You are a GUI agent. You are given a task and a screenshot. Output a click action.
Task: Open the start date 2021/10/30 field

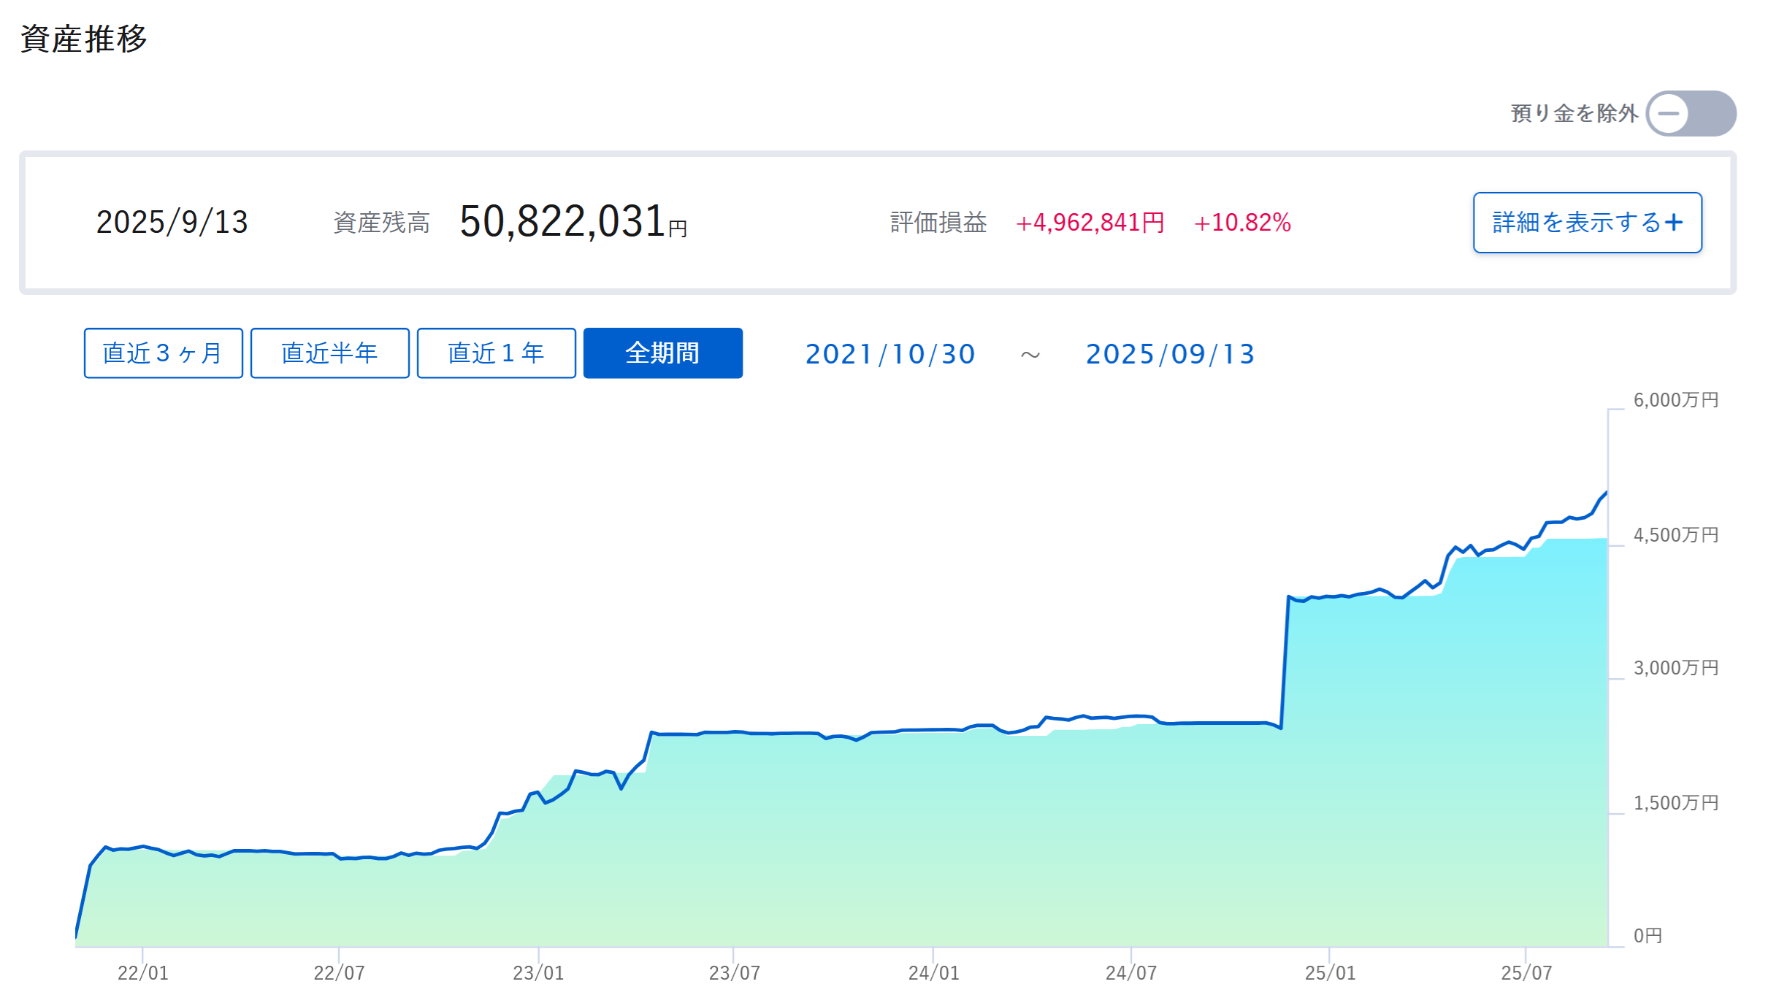[x=890, y=354]
